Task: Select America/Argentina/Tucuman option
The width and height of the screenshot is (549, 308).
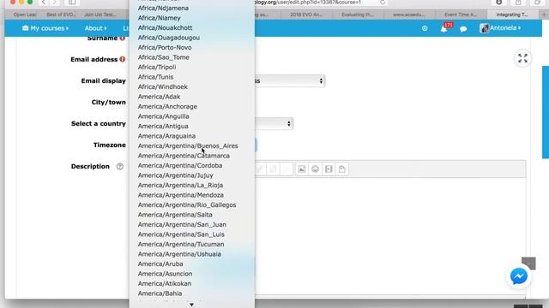Action: pyautogui.click(x=181, y=244)
